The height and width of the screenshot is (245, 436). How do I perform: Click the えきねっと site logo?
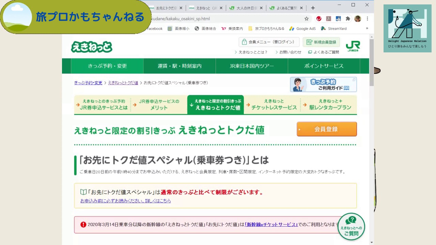[92, 47]
